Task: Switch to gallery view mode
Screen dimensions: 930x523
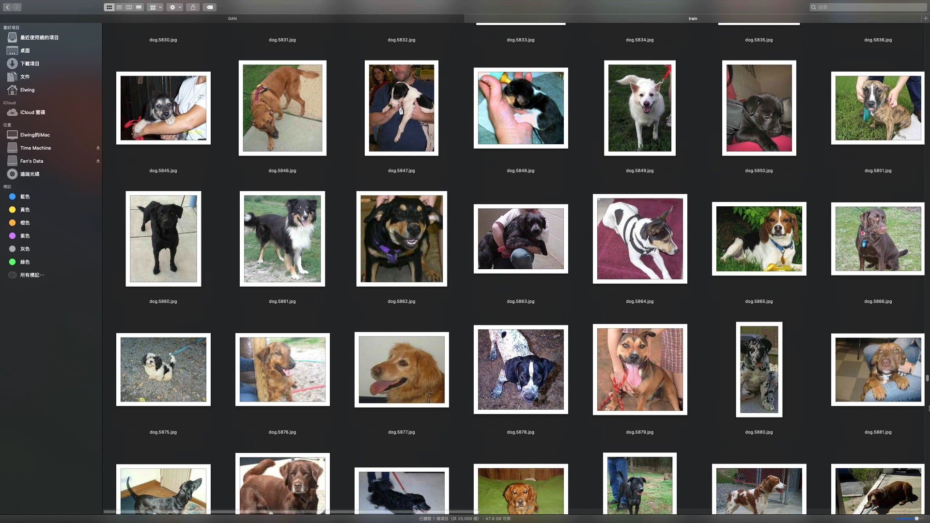Action: [x=139, y=7]
